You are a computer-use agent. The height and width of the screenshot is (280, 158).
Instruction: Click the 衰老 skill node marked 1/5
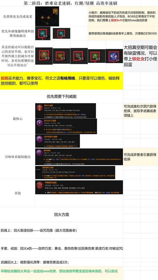[x=56, y=11]
